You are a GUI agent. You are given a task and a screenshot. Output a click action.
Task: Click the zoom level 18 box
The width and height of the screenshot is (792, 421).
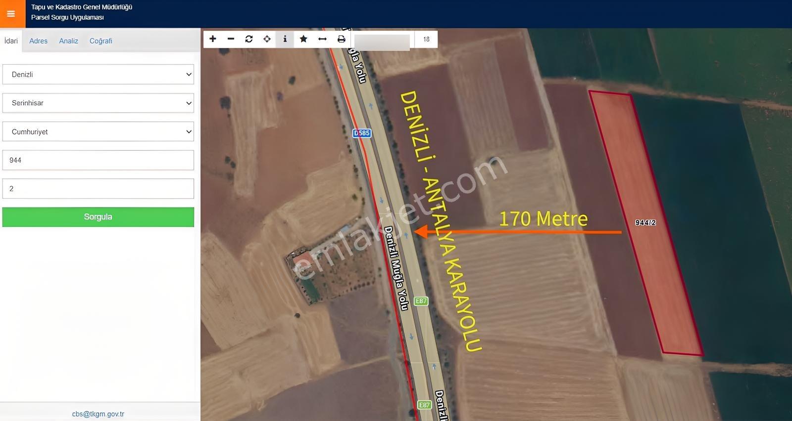click(x=426, y=39)
